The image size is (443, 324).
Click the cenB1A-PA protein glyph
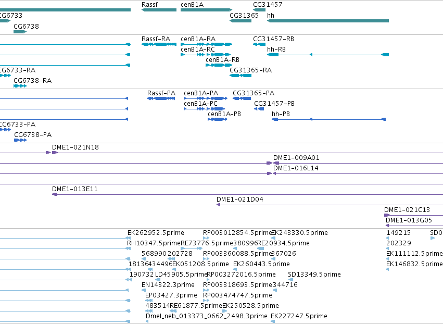206,98
